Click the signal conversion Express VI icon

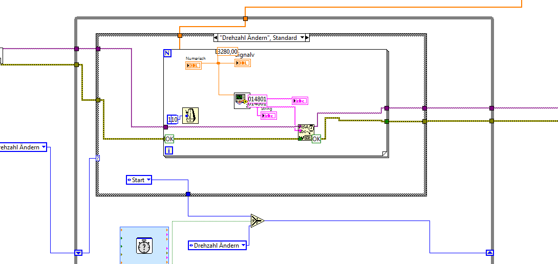[242, 101]
